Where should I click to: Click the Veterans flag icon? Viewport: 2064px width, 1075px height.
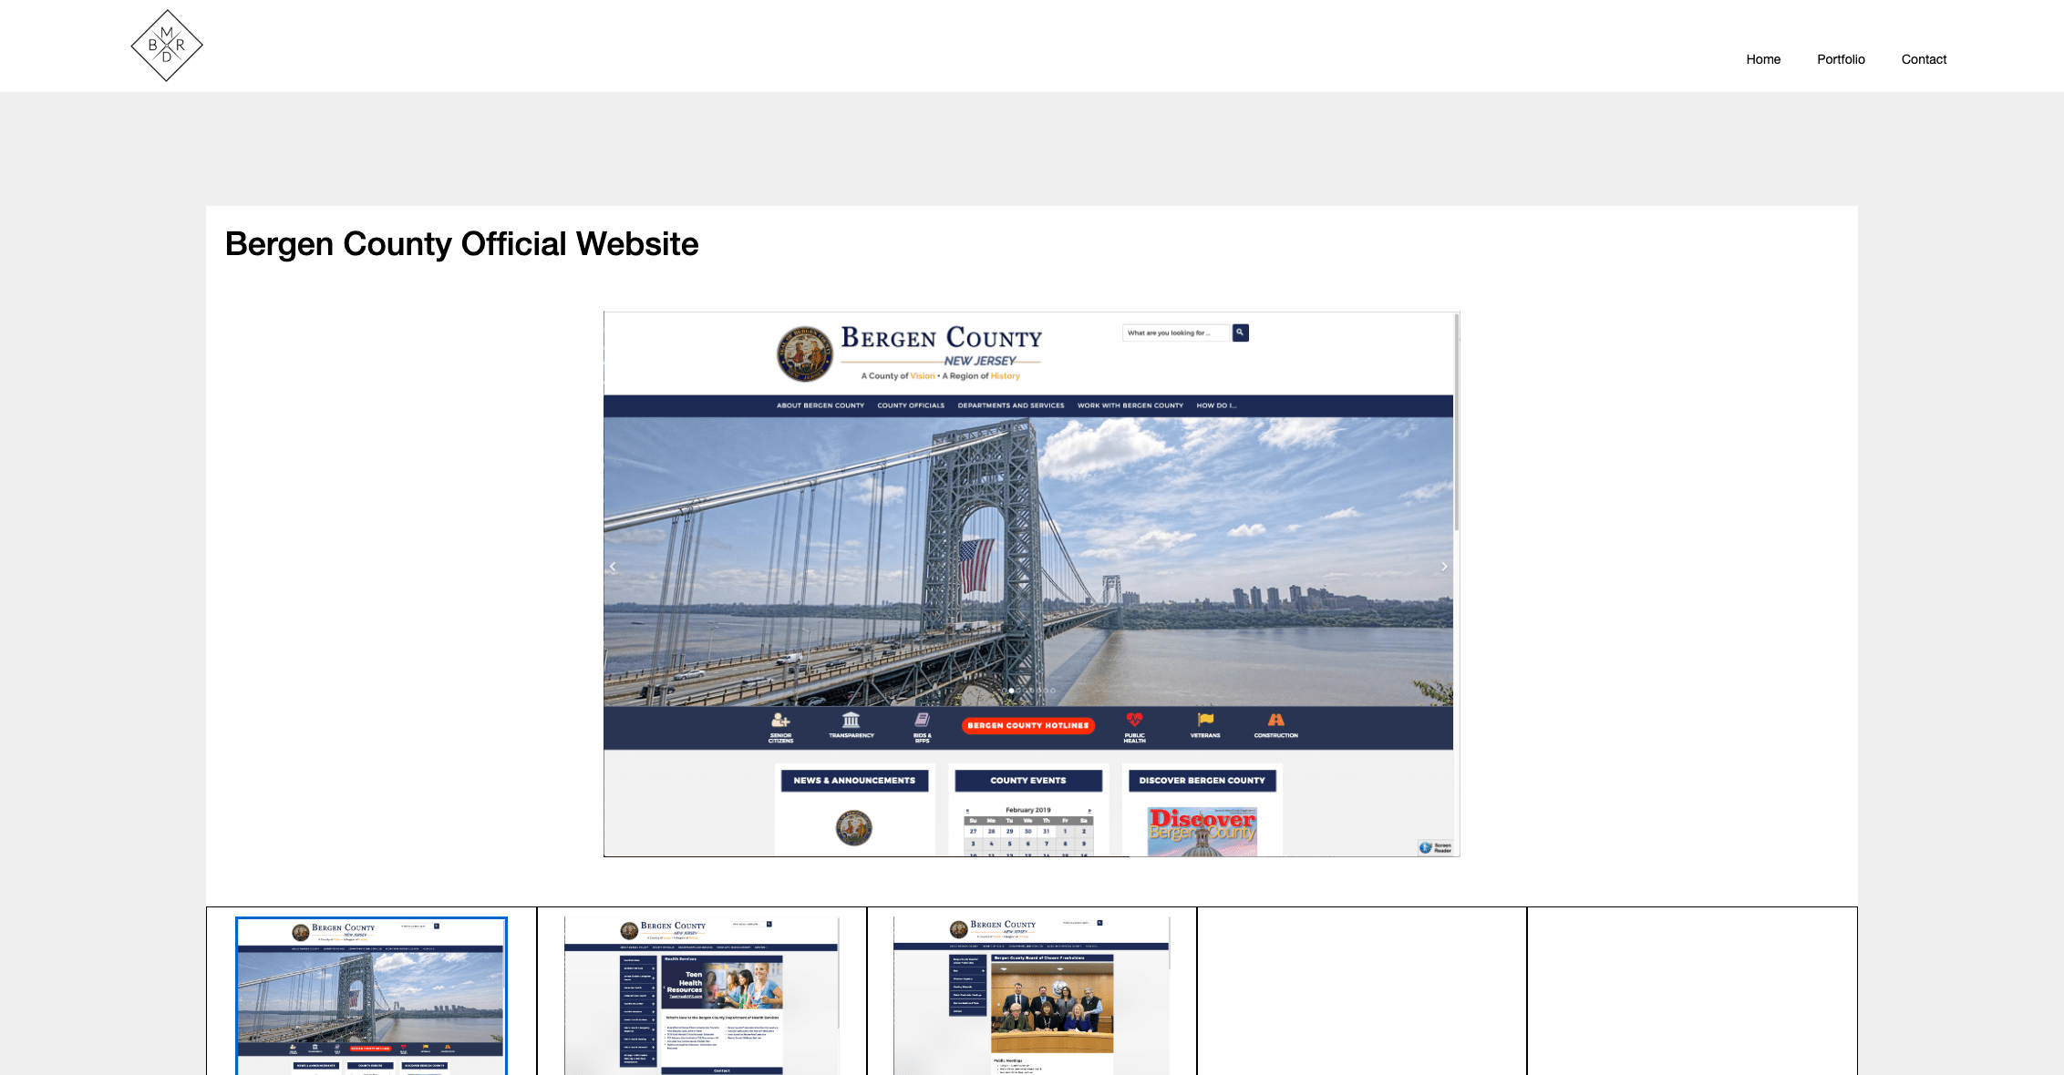pyautogui.click(x=1205, y=720)
